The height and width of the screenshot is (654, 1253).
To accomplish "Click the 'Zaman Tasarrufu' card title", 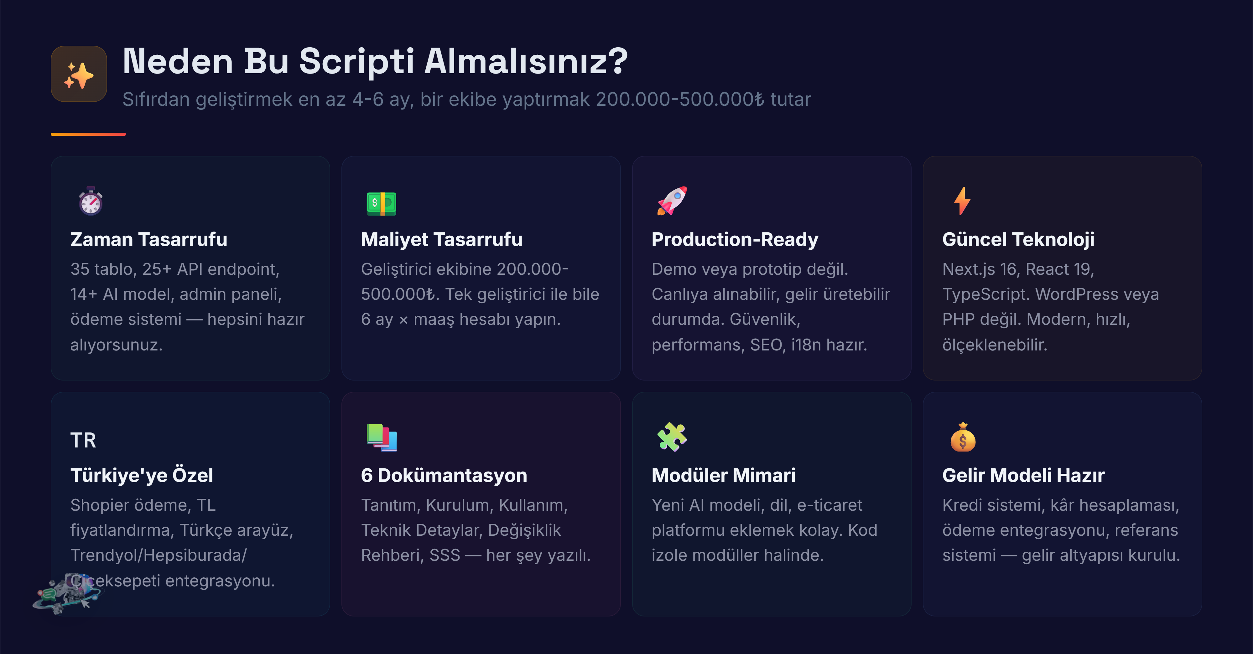I will [149, 240].
